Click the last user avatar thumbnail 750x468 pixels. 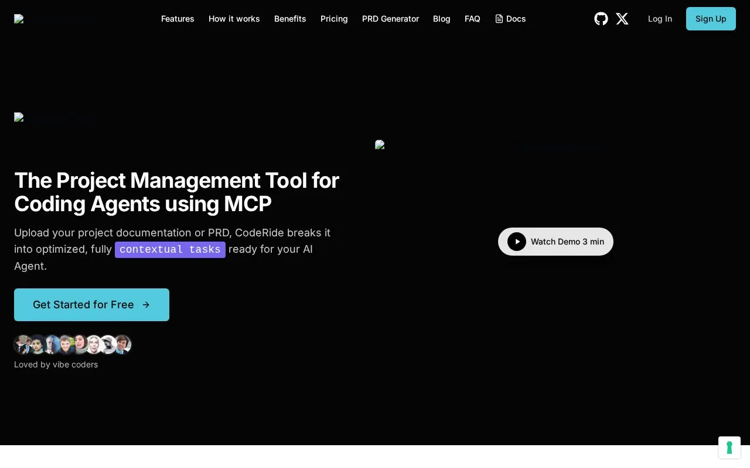[122, 345]
